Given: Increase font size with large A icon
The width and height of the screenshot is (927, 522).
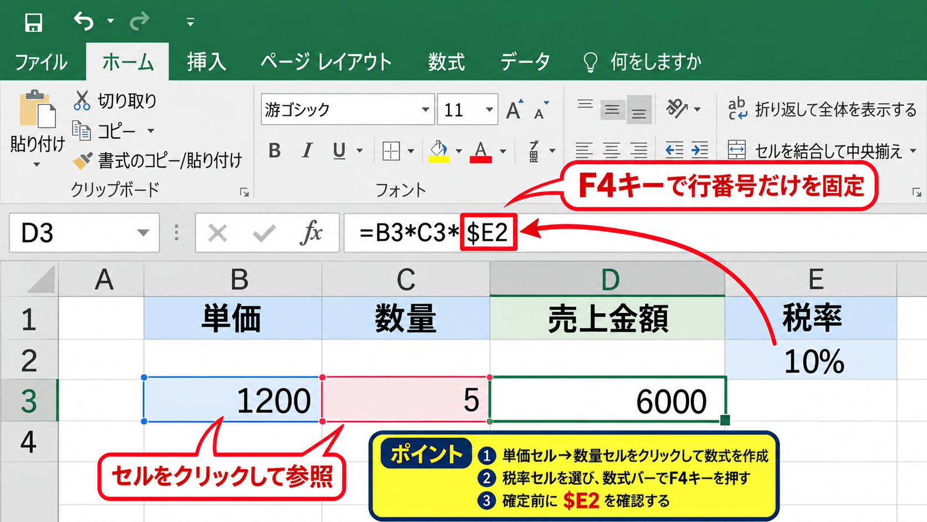Looking at the screenshot, I should point(515,109).
